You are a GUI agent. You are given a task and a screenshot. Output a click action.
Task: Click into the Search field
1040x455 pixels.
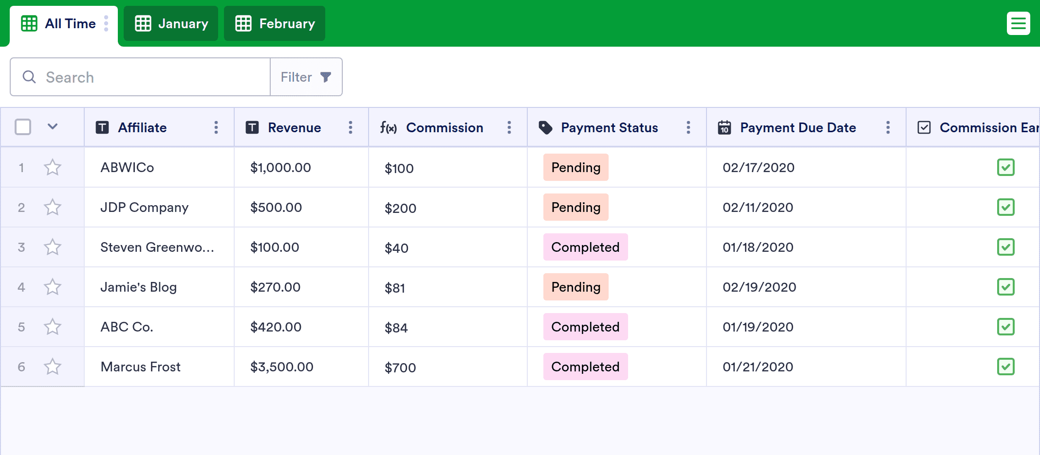point(140,77)
